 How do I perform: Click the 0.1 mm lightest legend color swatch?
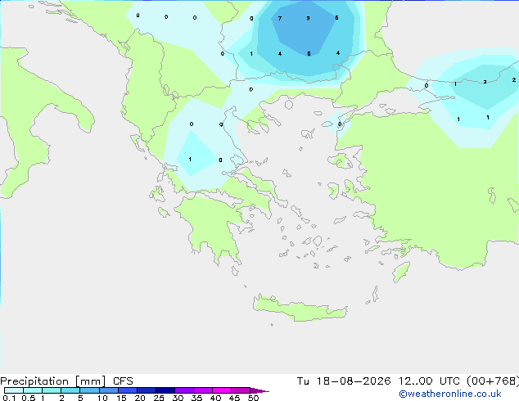(x=14, y=390)
